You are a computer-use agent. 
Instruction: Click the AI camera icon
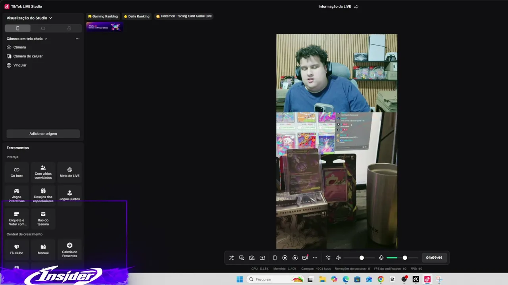tap(252, 258)
